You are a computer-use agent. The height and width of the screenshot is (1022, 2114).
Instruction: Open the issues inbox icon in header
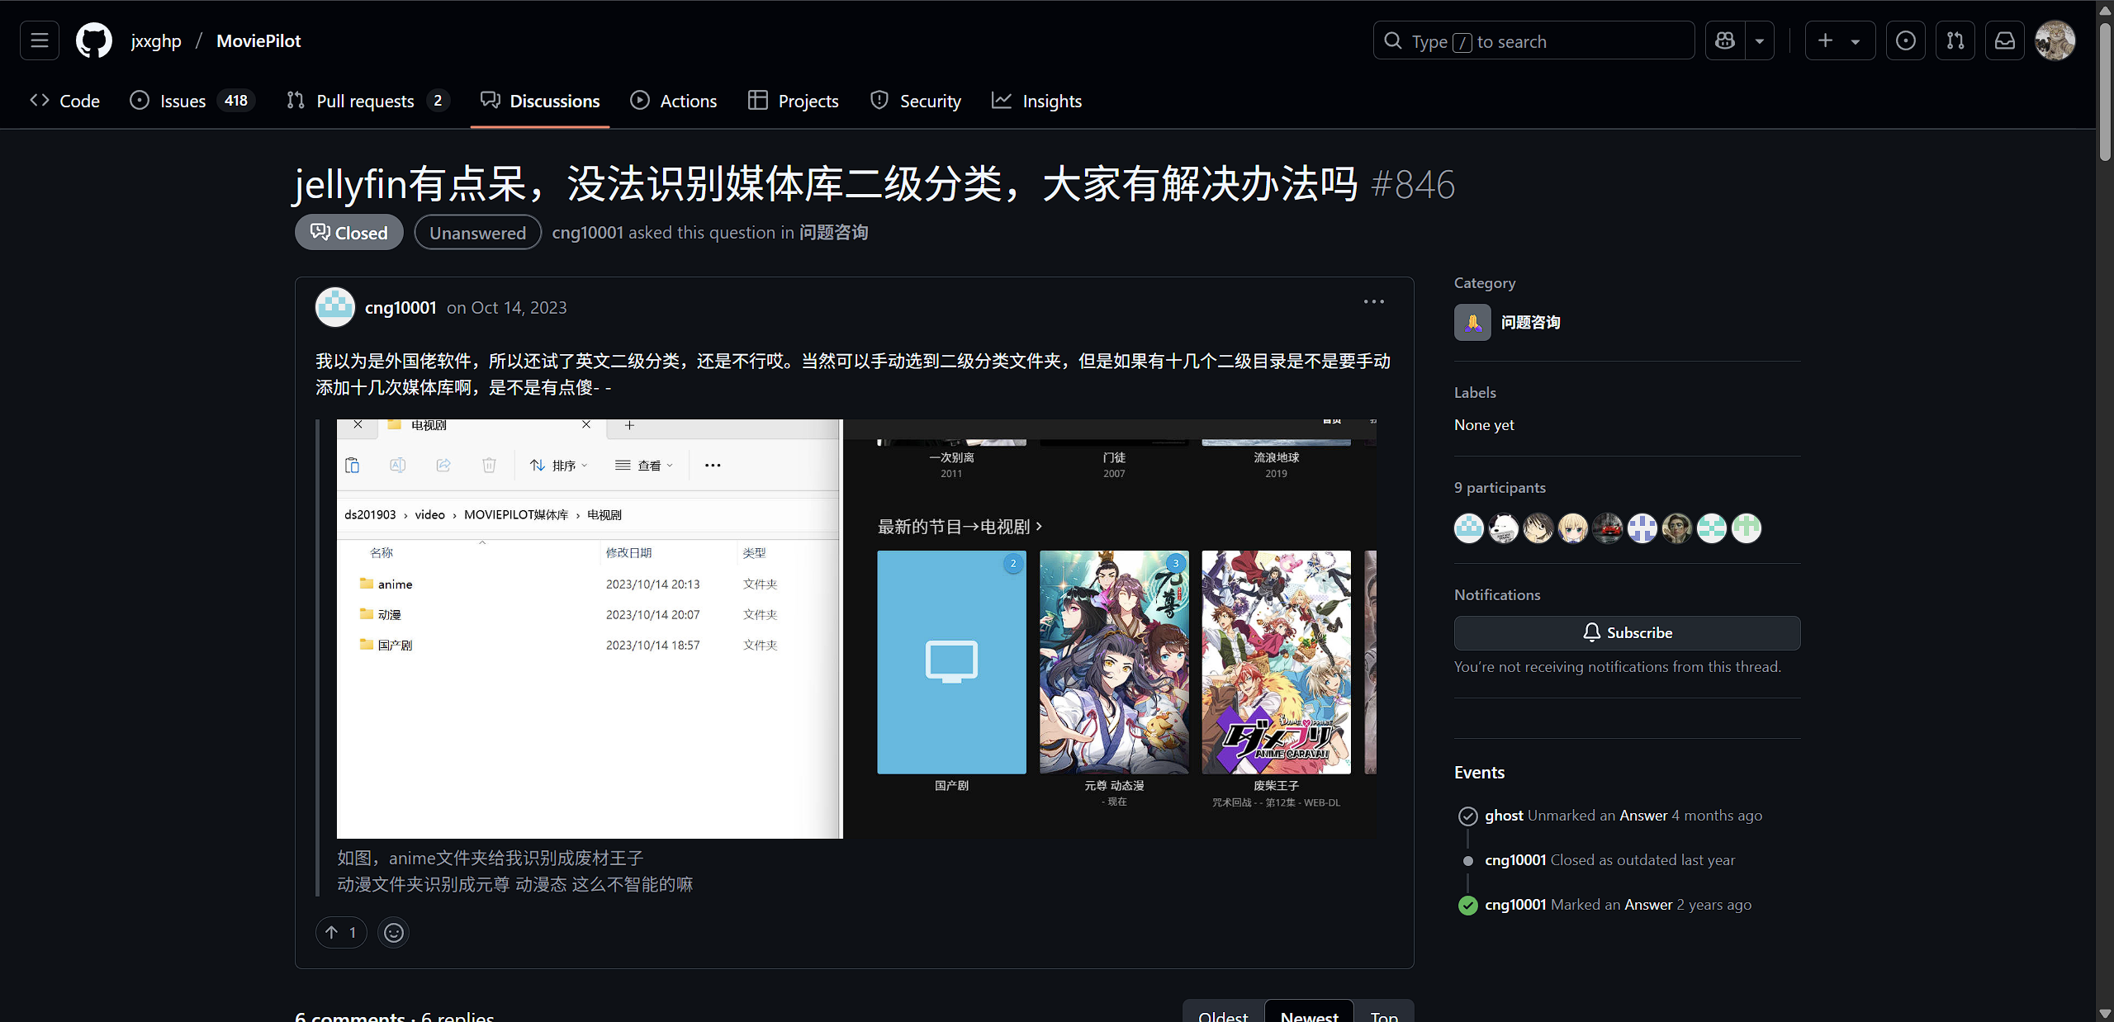1906,40
